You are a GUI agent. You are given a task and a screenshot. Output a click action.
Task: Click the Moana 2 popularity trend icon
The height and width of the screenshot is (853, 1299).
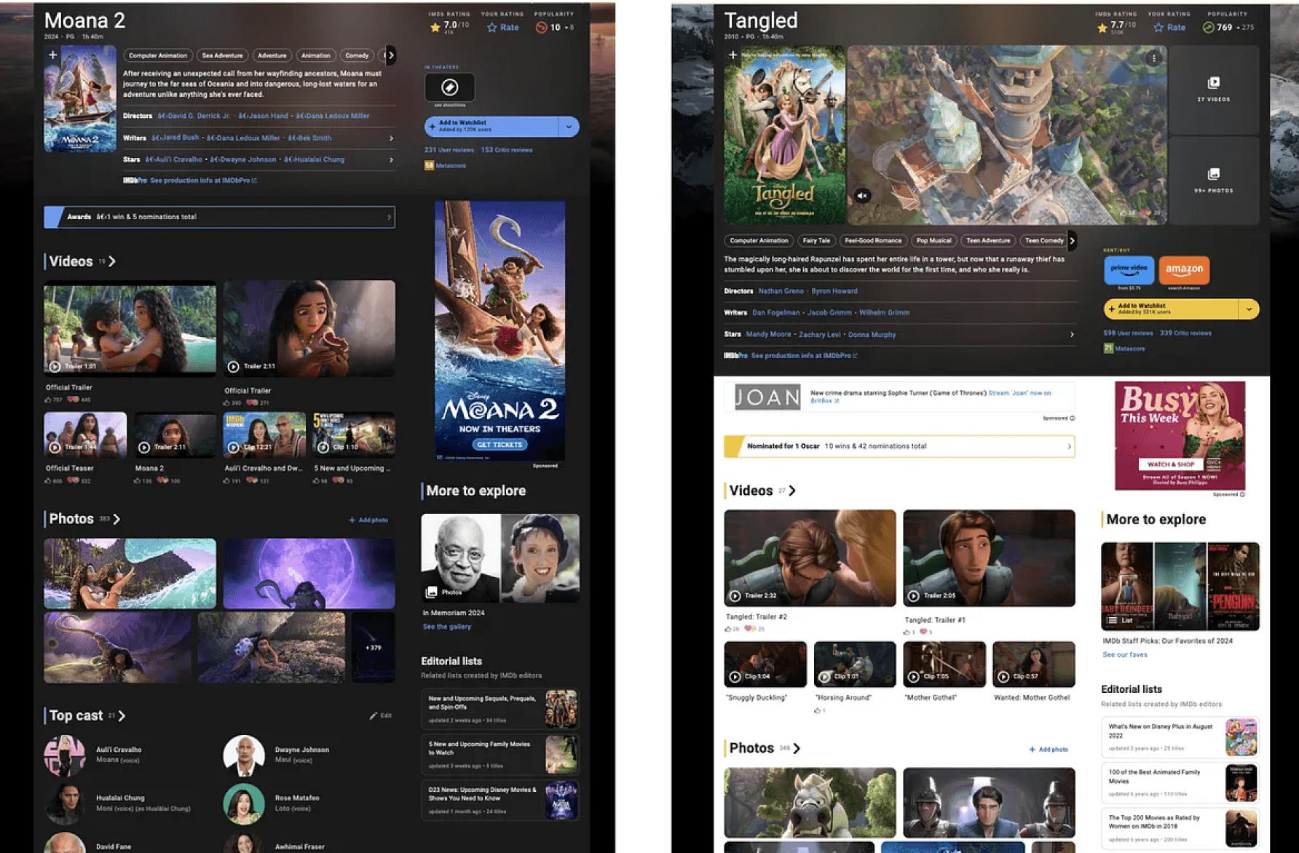[x=541, y=28]
